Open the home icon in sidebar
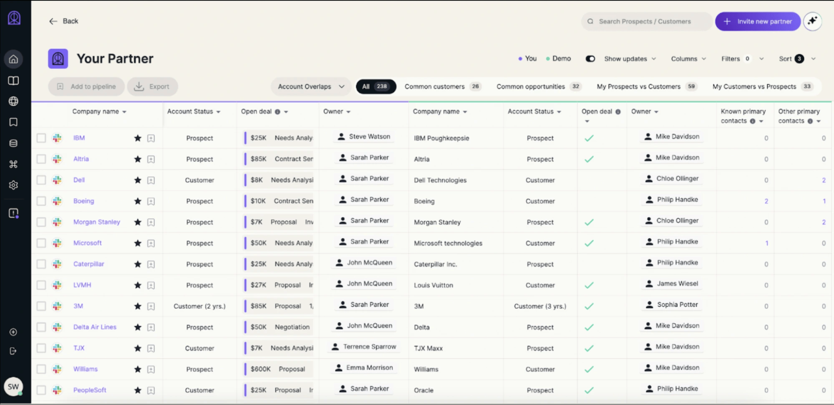Image resolution: width=834 pixels, height=405 pixels. click(x=13, y=59)
